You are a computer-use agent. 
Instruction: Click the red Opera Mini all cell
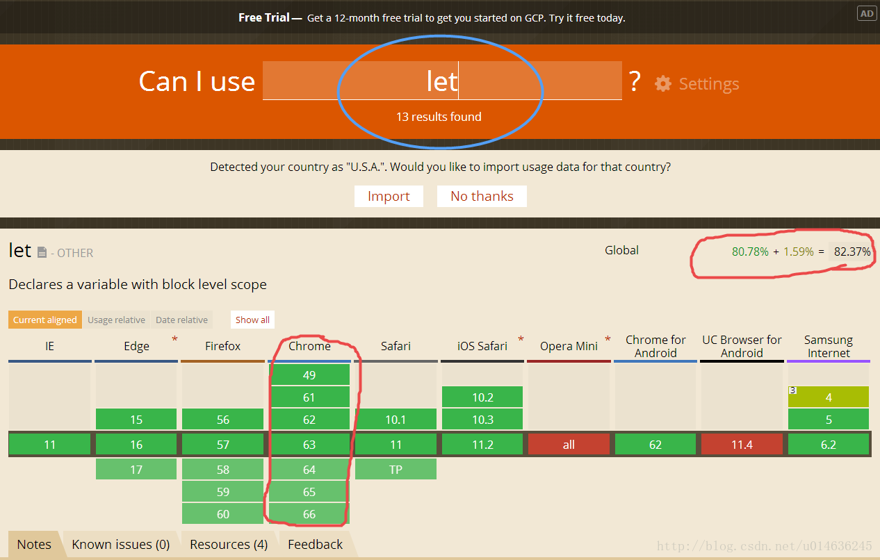click(x=569, y=445)
